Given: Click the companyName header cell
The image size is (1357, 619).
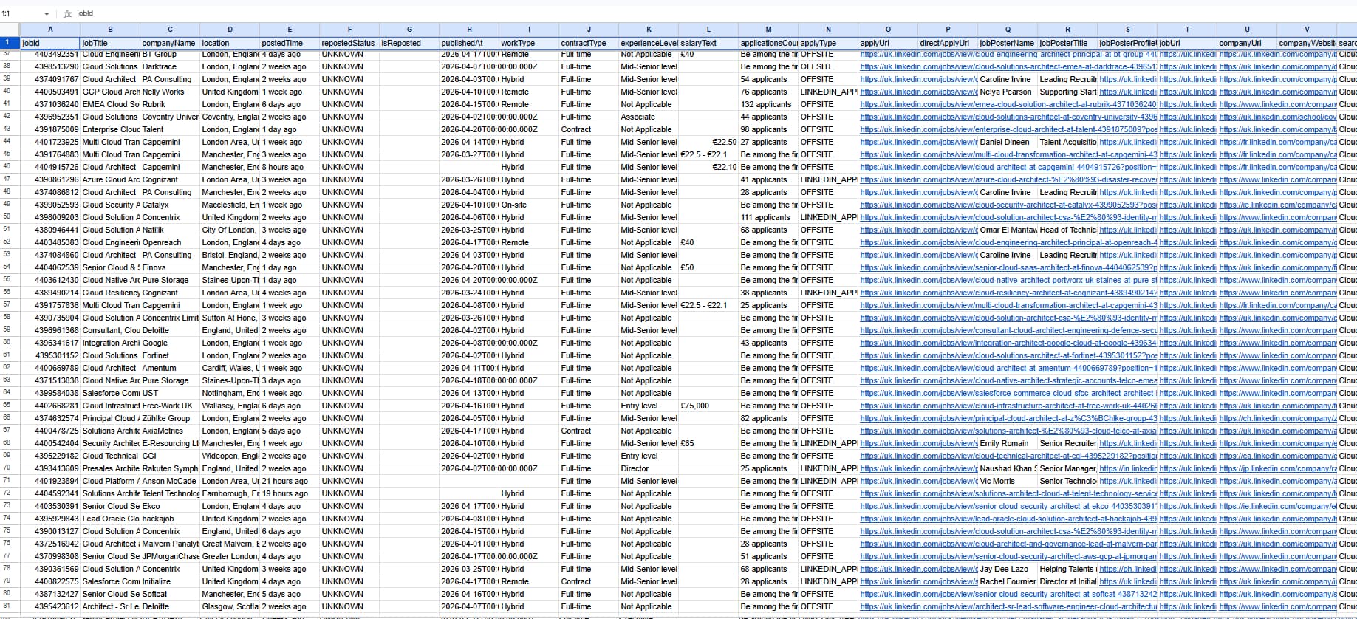Looking at the screenshot, I should point(170,43).
